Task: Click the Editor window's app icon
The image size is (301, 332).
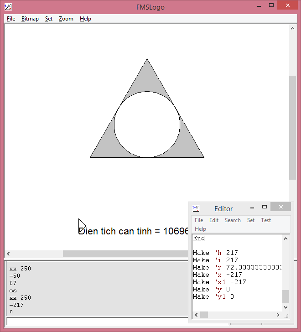Action: pos(196,208)
